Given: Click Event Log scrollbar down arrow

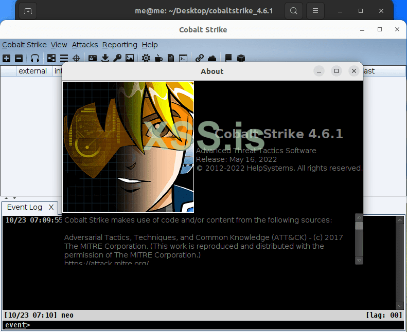Looking at the screenshot, I should point(399,306).
